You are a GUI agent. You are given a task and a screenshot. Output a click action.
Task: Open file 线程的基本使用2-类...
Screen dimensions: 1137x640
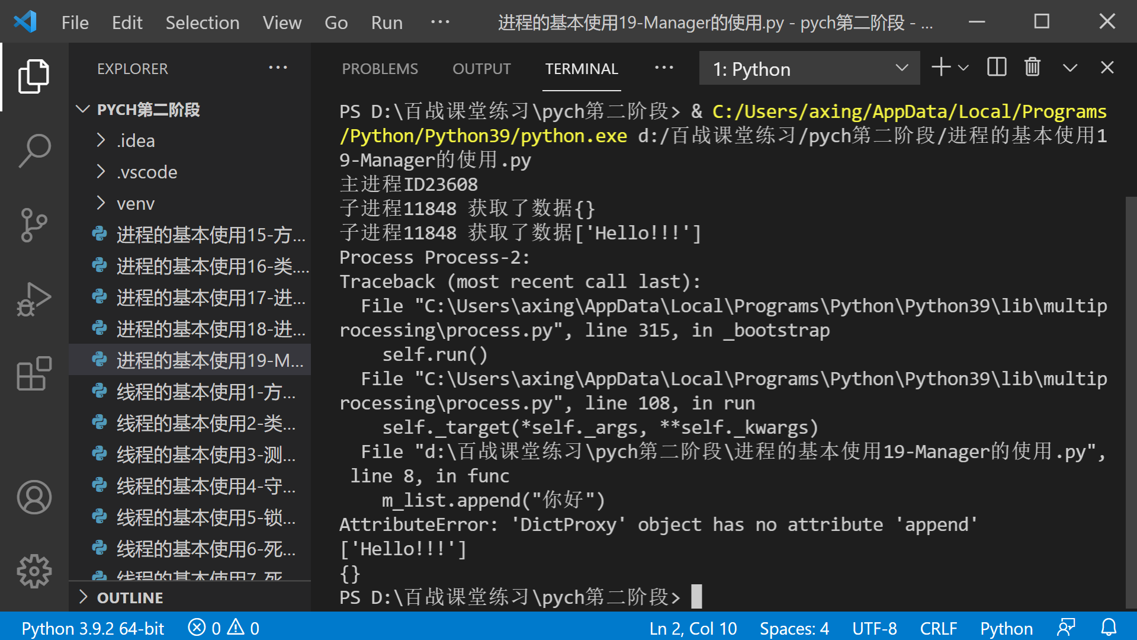[190, 423]
